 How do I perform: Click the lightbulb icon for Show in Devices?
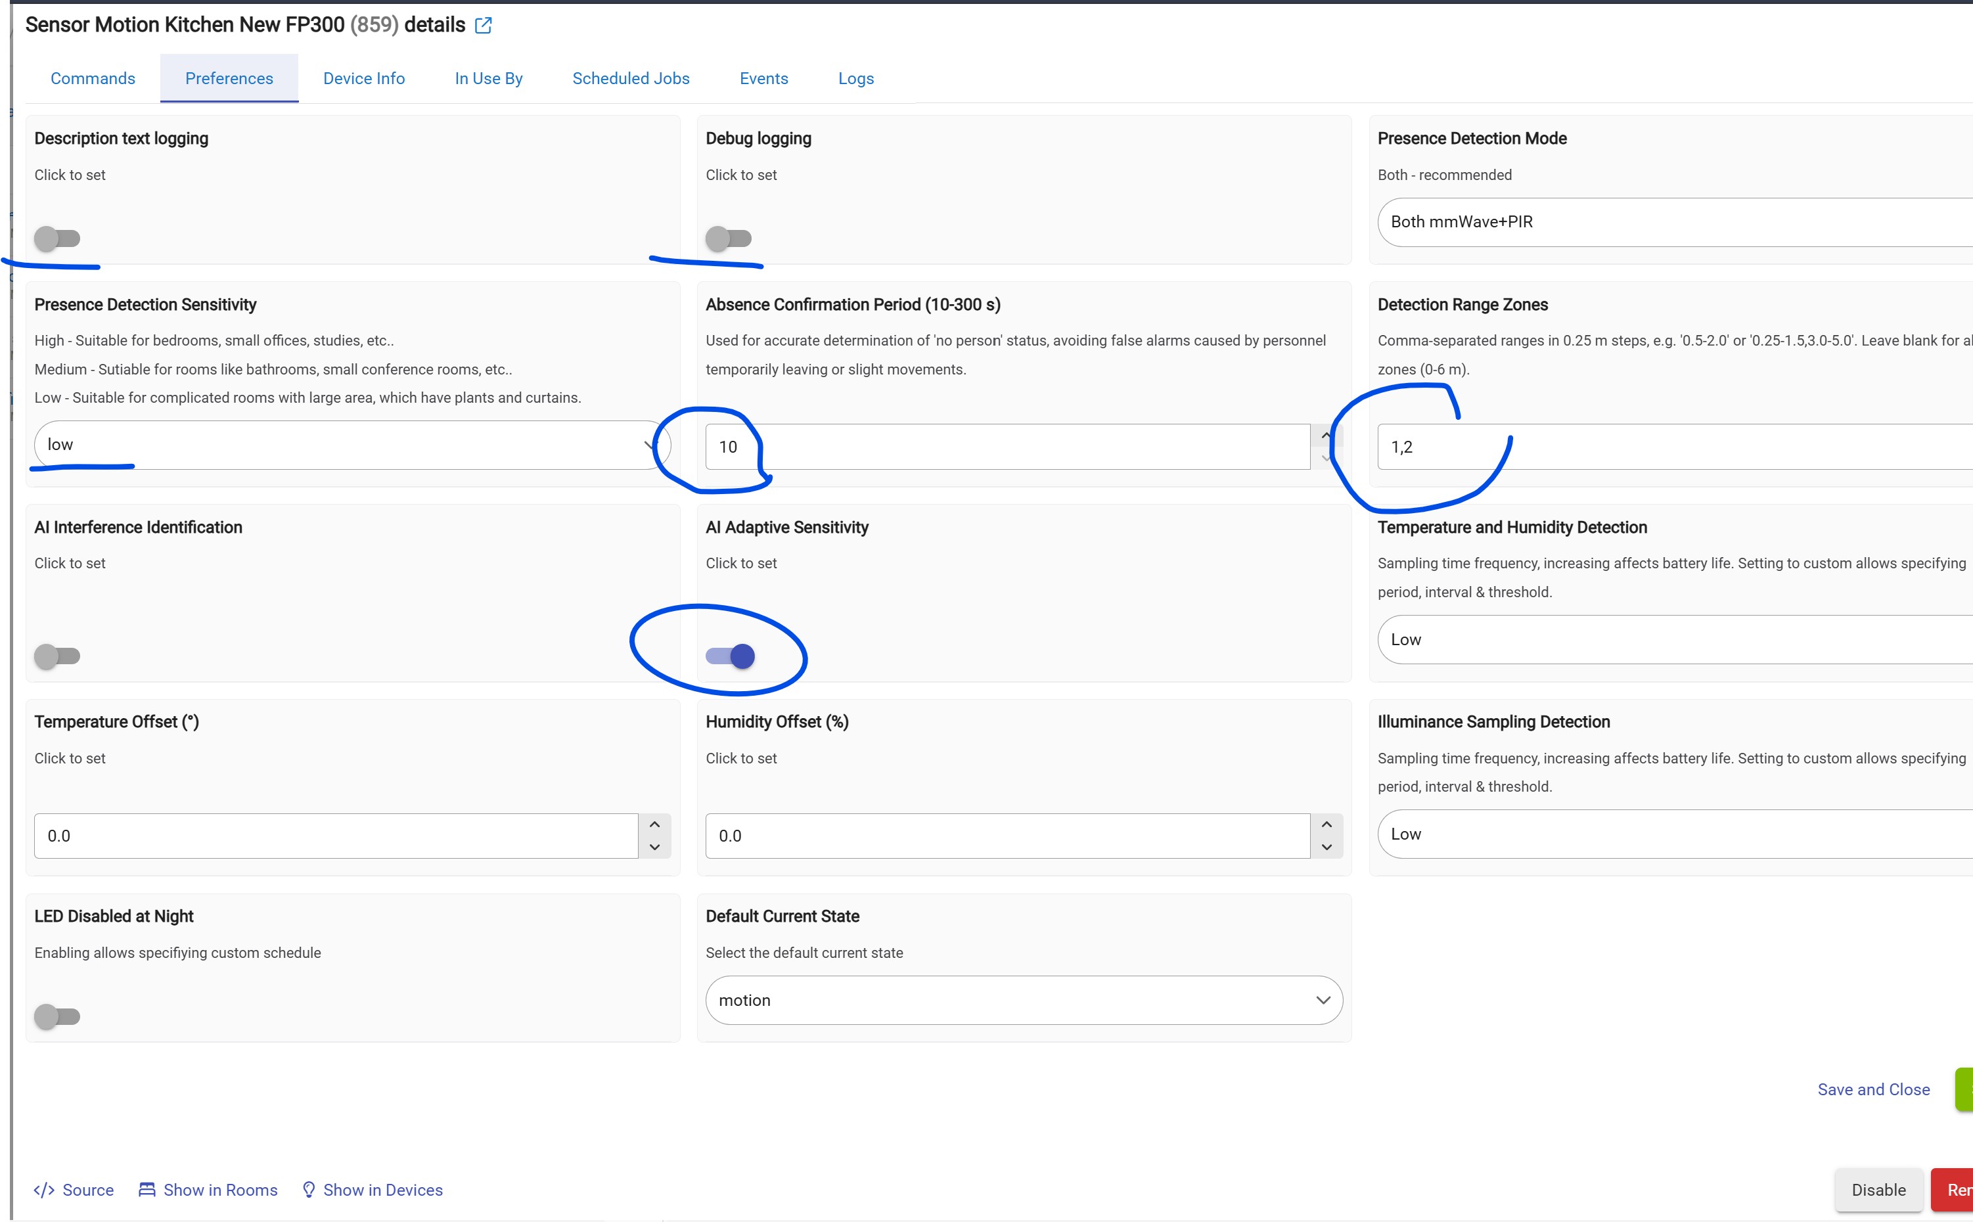(x=309, y=1190)
